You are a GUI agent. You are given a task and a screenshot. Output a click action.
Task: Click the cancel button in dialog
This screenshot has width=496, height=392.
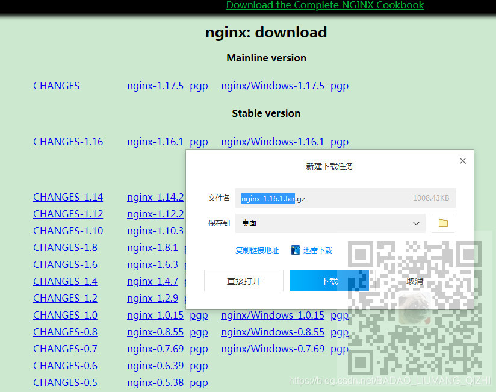414,281
